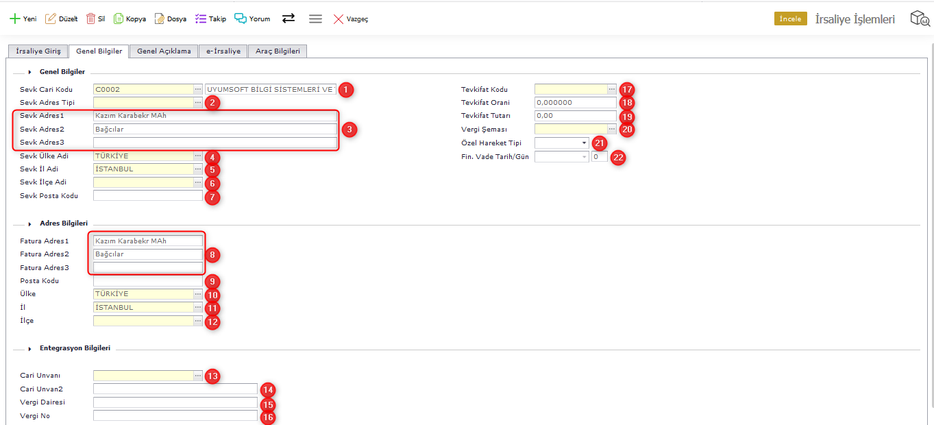Collapse the Adres Bilgileri section
Image resolution: width=934 pixels, height=425 pixels.
coord(30,223)
